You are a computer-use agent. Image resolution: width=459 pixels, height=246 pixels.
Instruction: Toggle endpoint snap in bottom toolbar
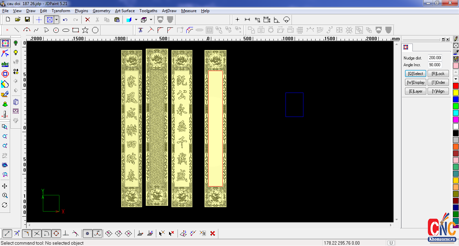click(7, 233)
